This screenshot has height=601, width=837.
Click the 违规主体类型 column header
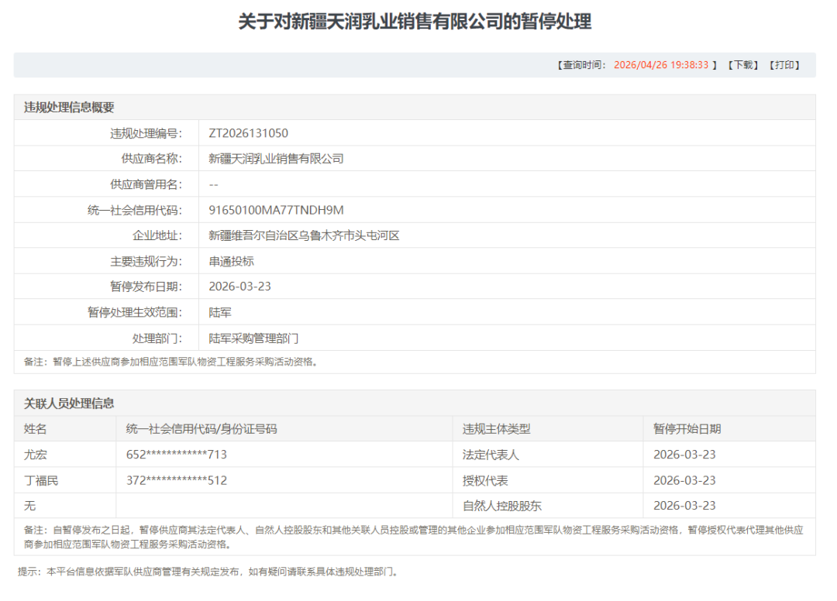496,429
